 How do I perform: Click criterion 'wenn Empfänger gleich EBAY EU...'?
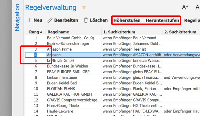pyautogui.click(x=132, y=72)
